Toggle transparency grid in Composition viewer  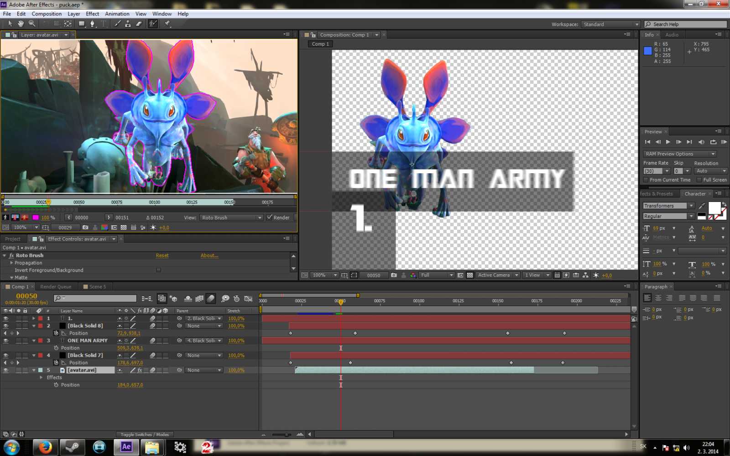coord(470,275)
